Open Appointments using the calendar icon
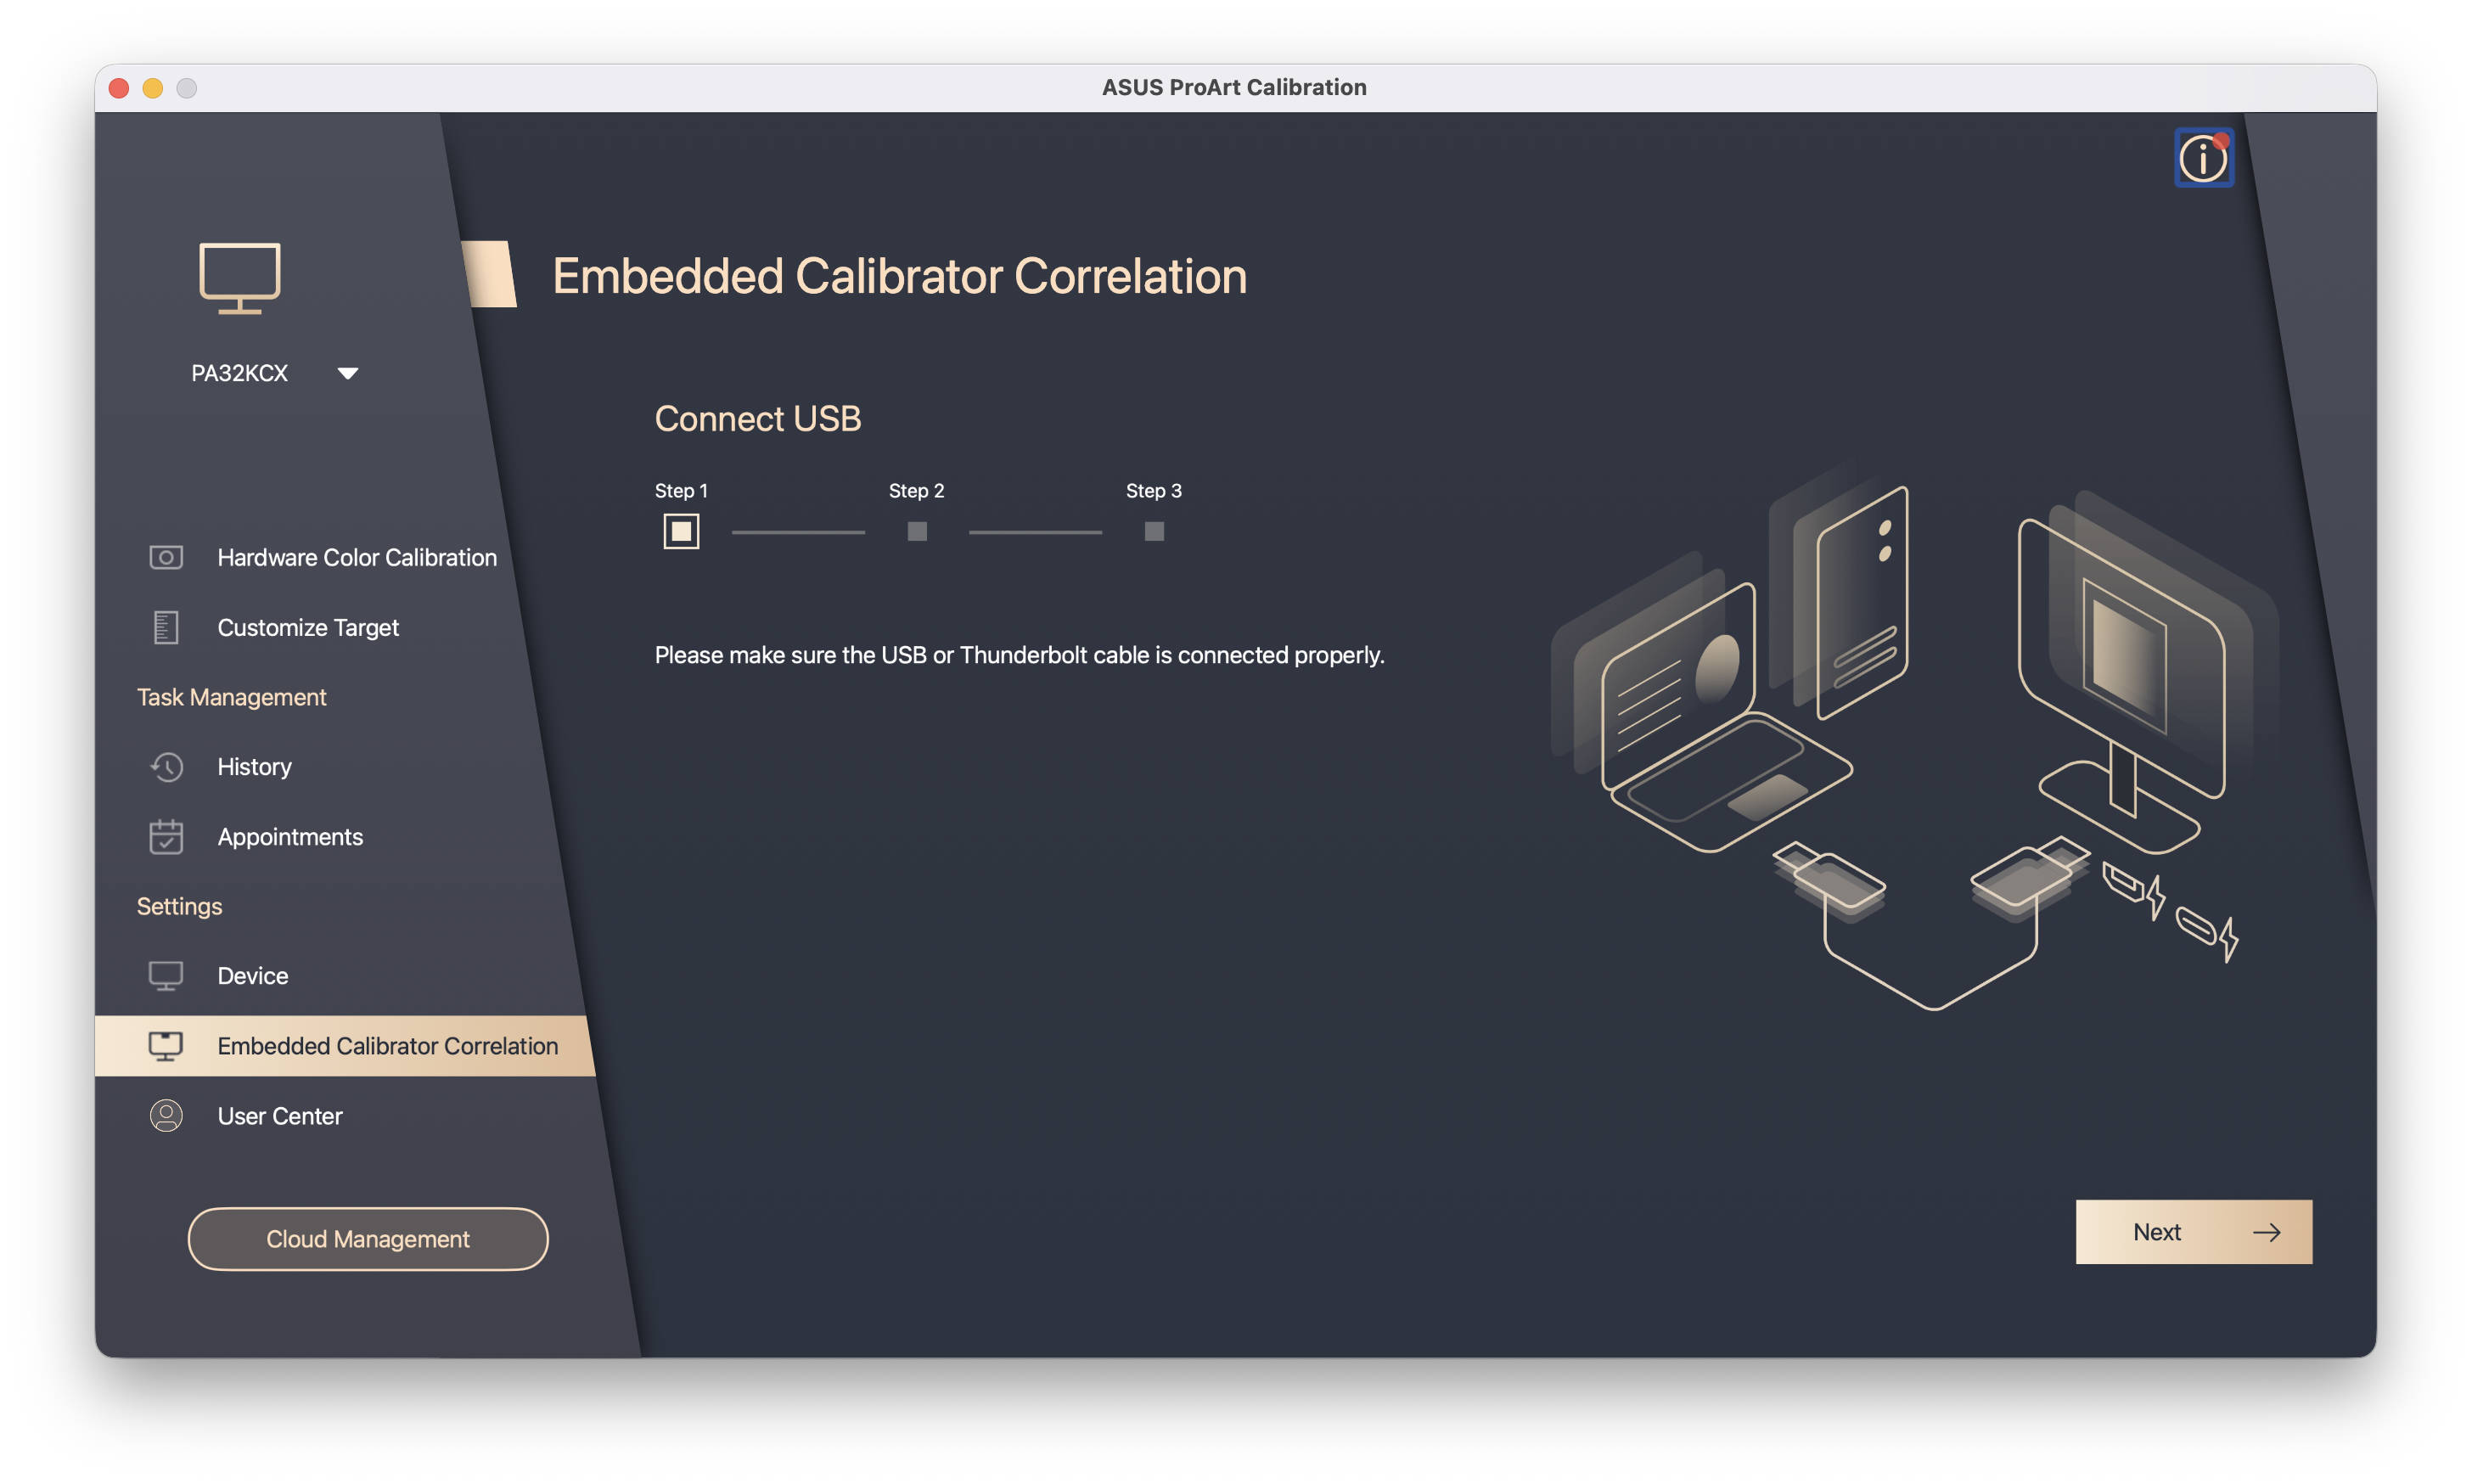 (166, 837)
